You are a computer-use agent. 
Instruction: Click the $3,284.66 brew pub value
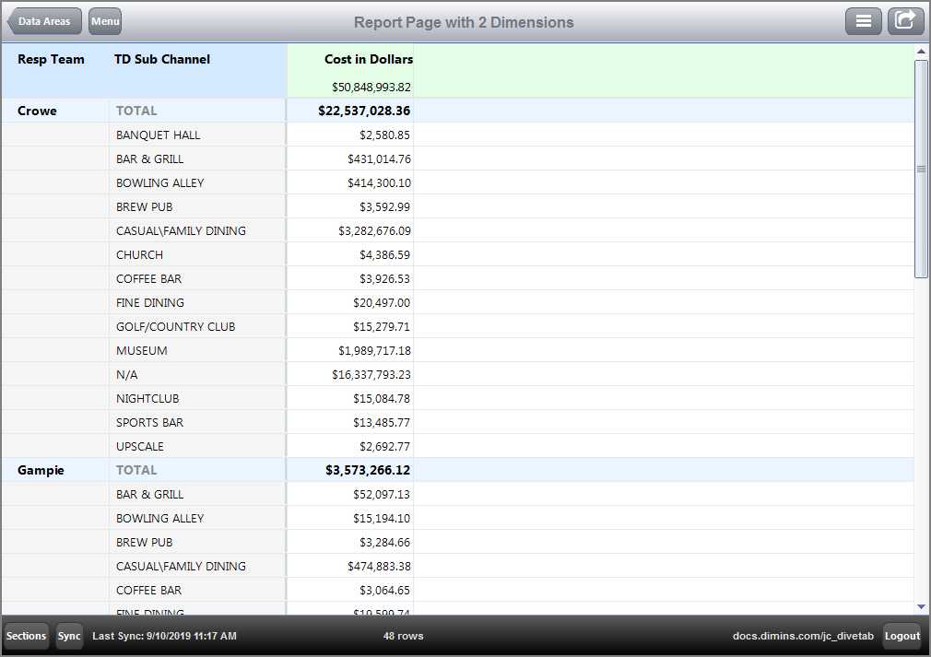[384, 543]
